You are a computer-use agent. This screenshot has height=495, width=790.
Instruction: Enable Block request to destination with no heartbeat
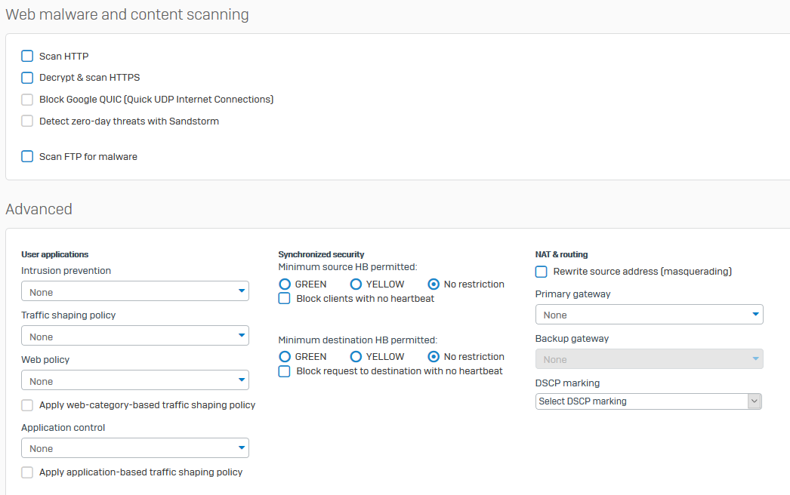[285, 371]
